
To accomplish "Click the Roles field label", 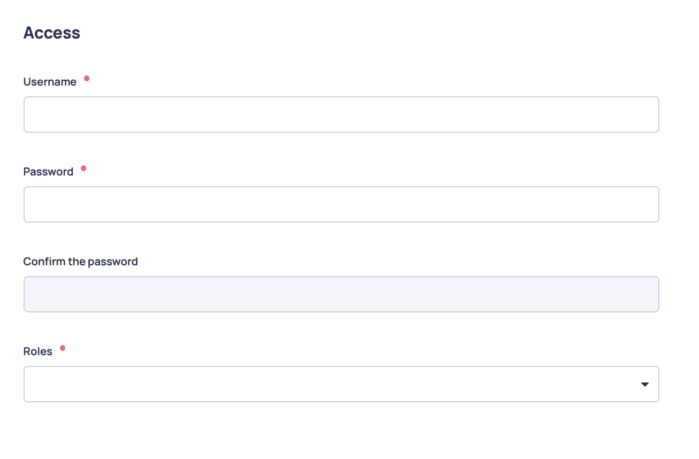I will [x=38, y=351].
